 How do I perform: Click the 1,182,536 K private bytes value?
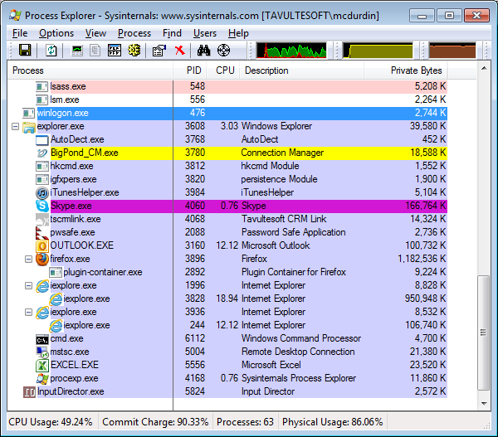pyautogui.click(x=422, y=259)
